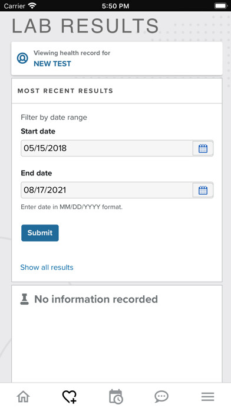The width and height of the screenshot is (231, 411).
Task: Open the Appointments calendar-clock icon
Action: click(115, 397)
